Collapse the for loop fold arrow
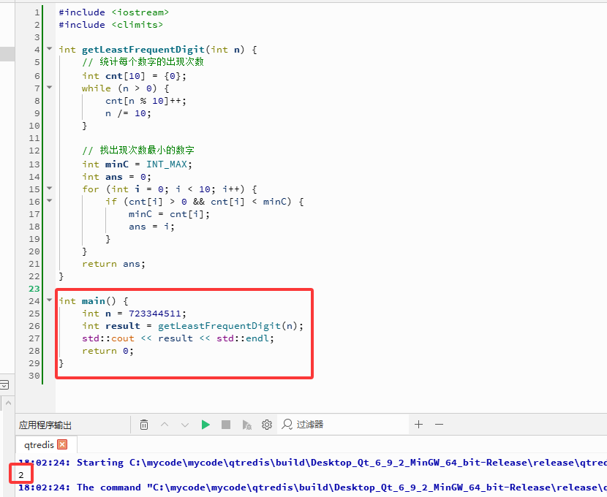This screenshot has width=607, height=497. coord(49,189)
